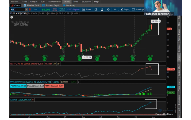
Task: Select the Charts sub-tab with bar icon
Action: pyautogui.click(x=16, y=5)
